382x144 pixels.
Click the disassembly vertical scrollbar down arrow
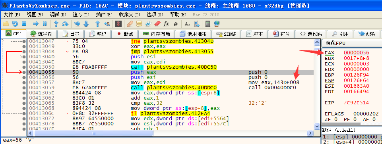coord(317,126)
